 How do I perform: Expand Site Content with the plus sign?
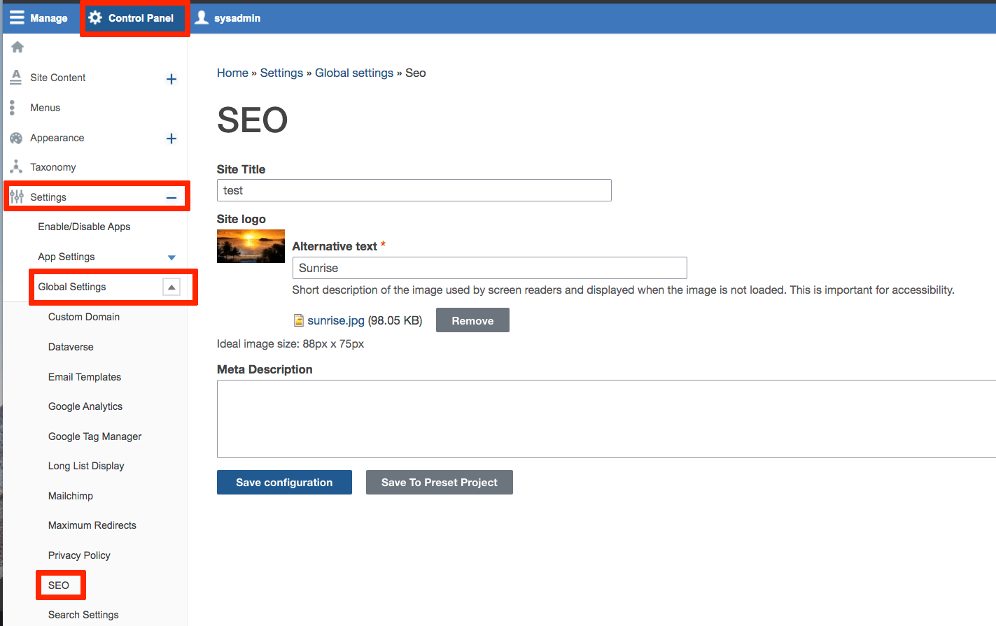(171, 78)
